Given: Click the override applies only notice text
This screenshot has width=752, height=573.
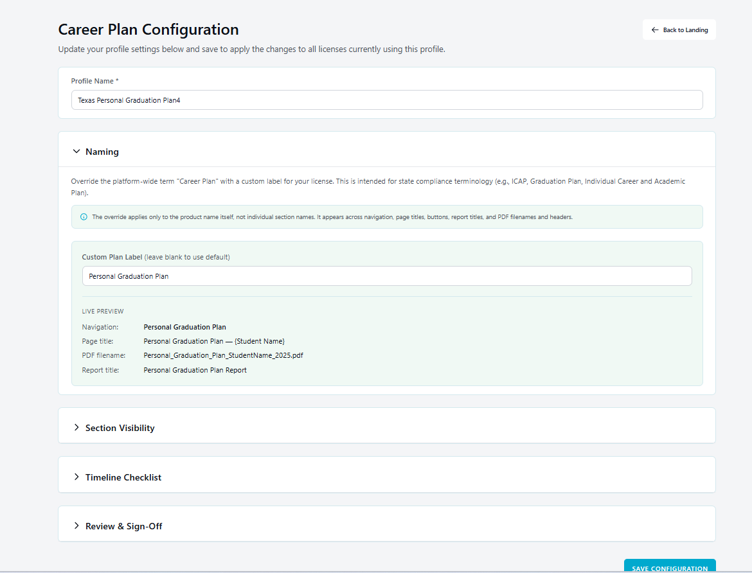Looking at the screenshot, I should pos(332,217).
